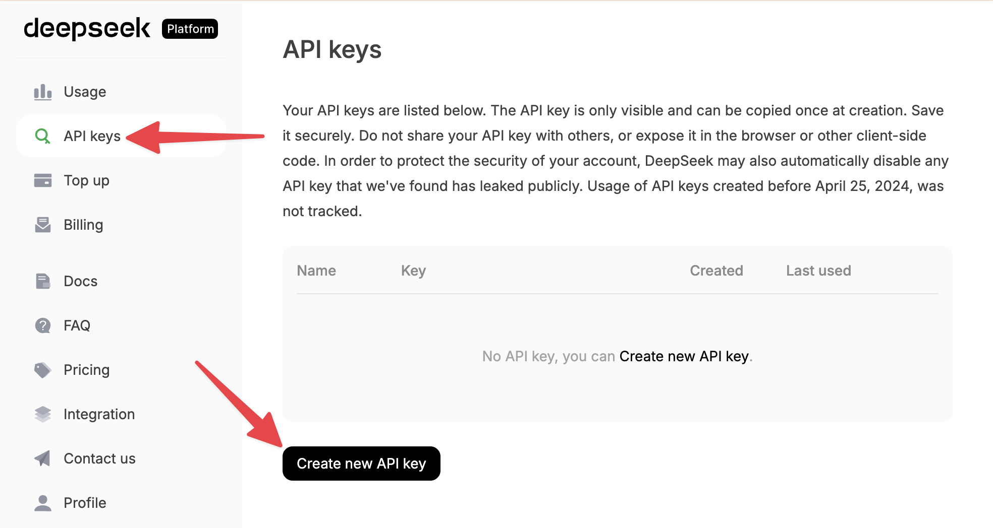Click the API keys magnifier icon
This screenshot has width=993, height=528.
pos(43,136)
